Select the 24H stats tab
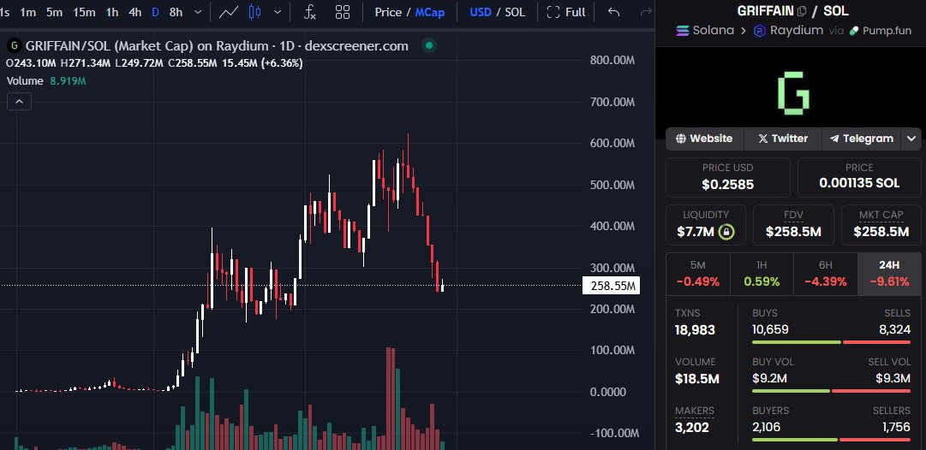This screenshot has height=450, width=926. point(889,275)
